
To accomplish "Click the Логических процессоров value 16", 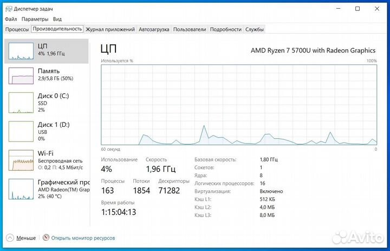I will pyautogui.click(x=262, y=184).
